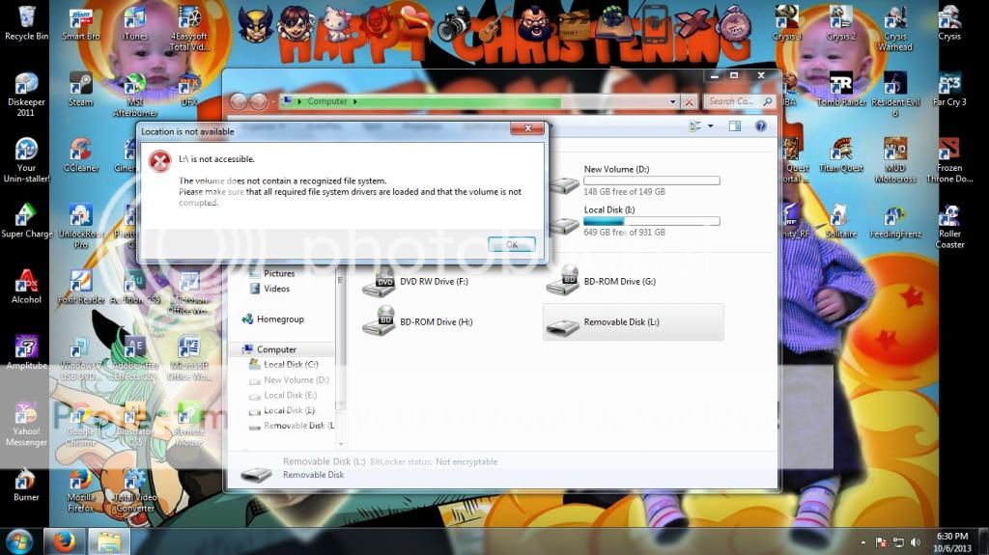Launch Mozilla Firefox desktop shortcut
The width and height of the screenshot is (989, 555).
pos(81,490)
